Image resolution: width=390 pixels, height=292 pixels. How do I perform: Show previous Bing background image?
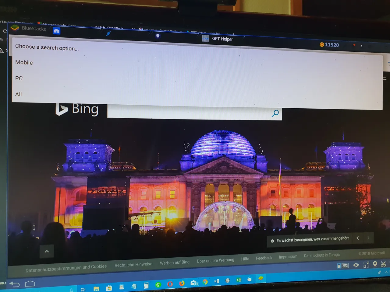[358, 238]
